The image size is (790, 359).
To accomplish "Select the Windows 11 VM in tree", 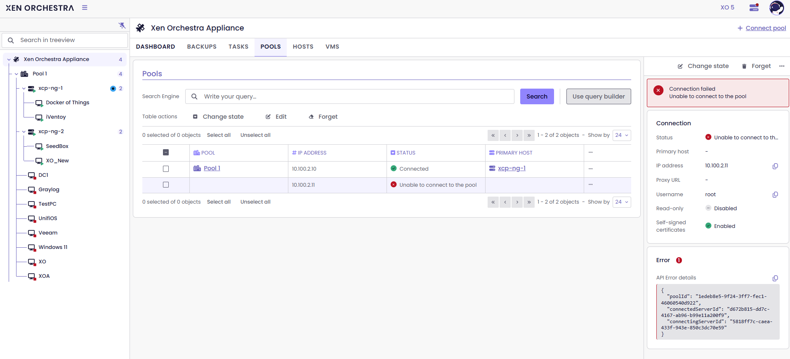I will (53, 247).
